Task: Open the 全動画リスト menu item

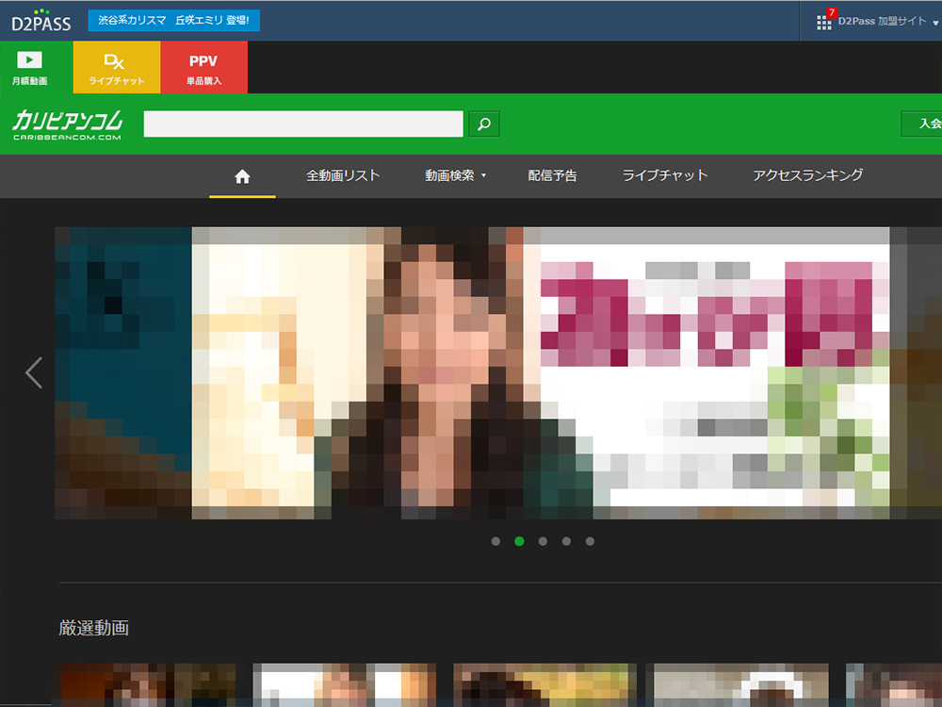Action: pos(343,175)
